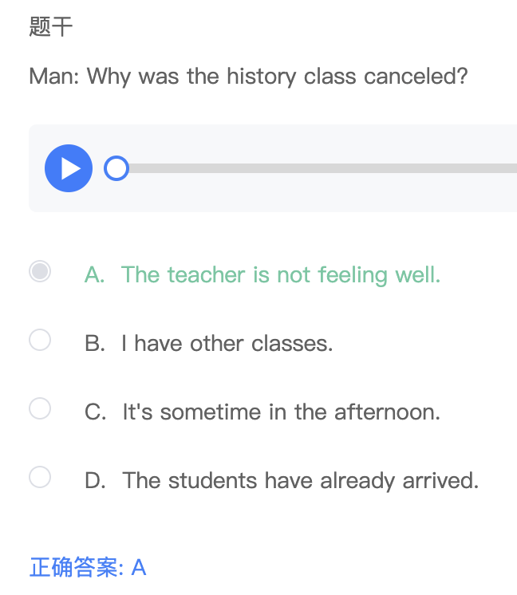Click the text "The students have already arrived."
This screenshot has width=517, height=595.
tap(300, 481)
